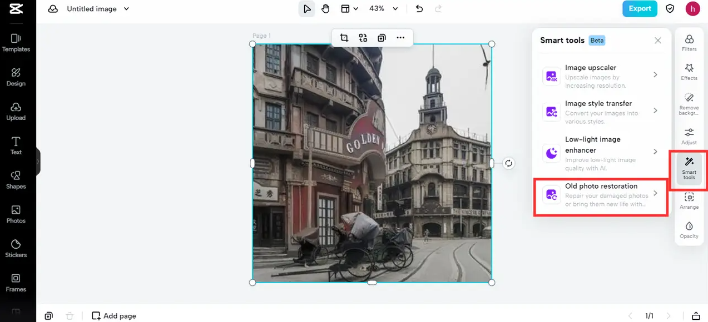708x322 pixels.
Task: Open the Design sidebar panel
Action: (x=16, y=77)
